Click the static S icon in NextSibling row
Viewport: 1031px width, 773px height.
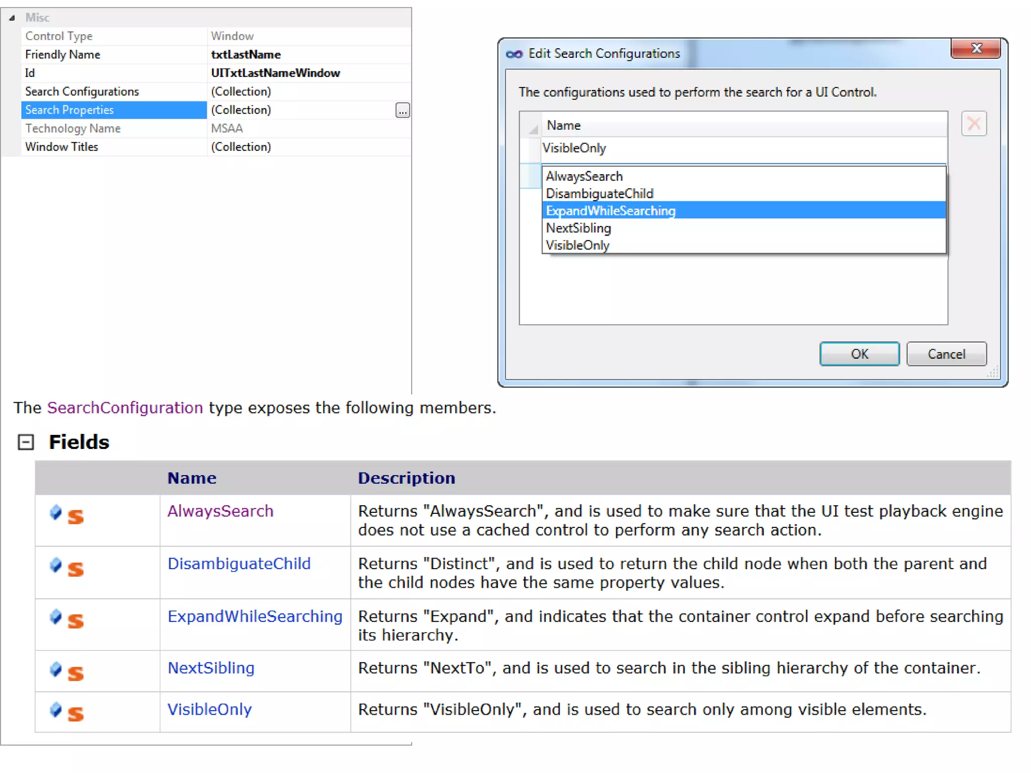[76, 673]
